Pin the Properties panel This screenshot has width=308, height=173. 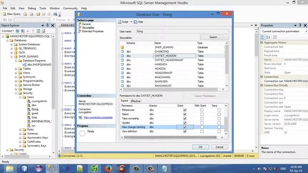[300, 25]
